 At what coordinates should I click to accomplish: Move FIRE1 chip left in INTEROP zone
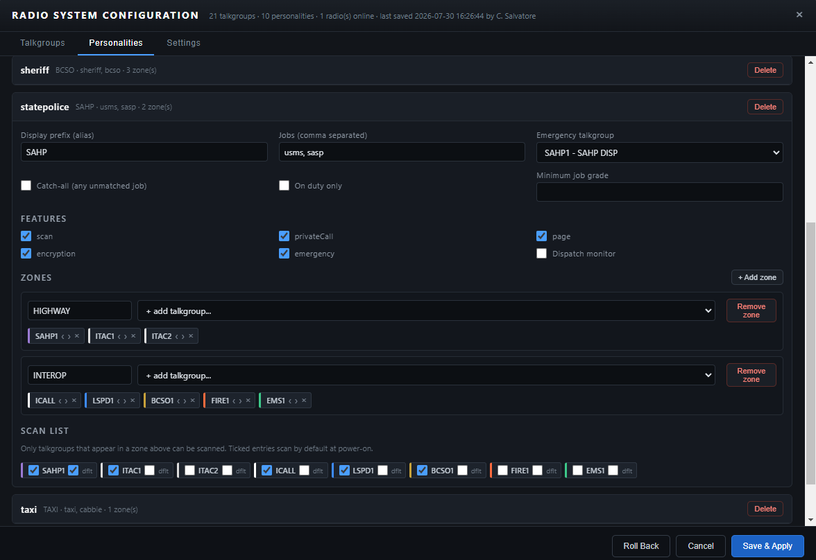[x=235, y=401]
